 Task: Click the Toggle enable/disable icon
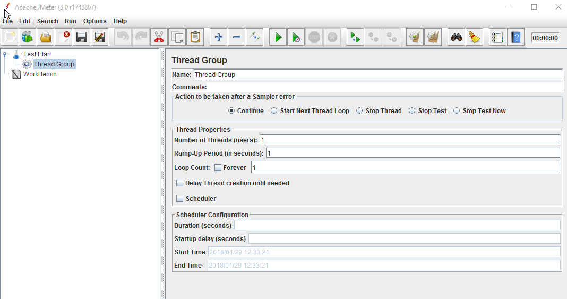tap(255, 37)
